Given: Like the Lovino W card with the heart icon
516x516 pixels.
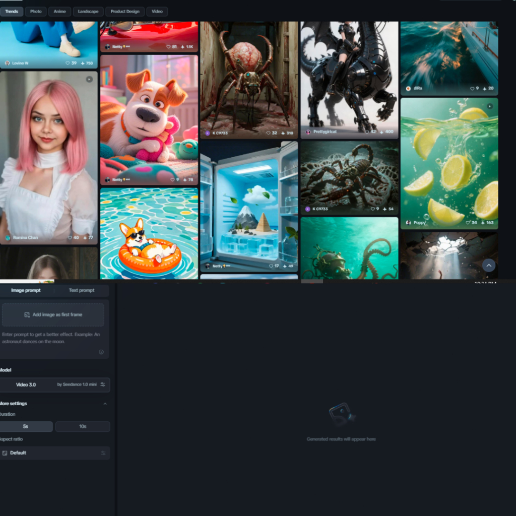Looking at the screenshot, I should (x=68, y=63).
